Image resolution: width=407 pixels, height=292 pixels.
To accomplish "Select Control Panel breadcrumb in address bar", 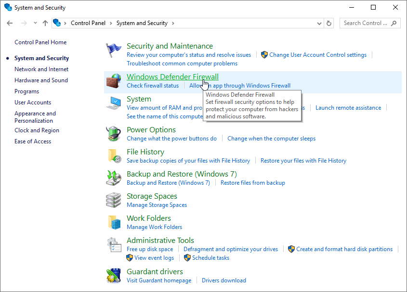I will pyautogui.click(x=88, y=23).
